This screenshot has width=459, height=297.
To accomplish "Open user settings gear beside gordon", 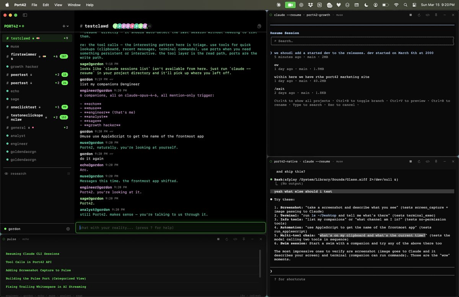I will [x=68, y=229].
